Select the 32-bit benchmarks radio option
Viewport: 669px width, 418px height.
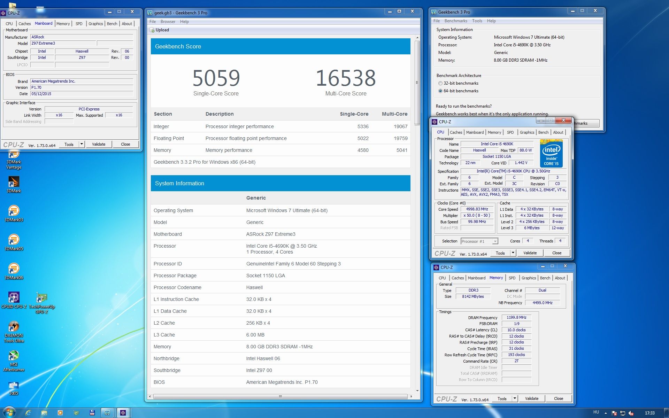coord(440,83)
